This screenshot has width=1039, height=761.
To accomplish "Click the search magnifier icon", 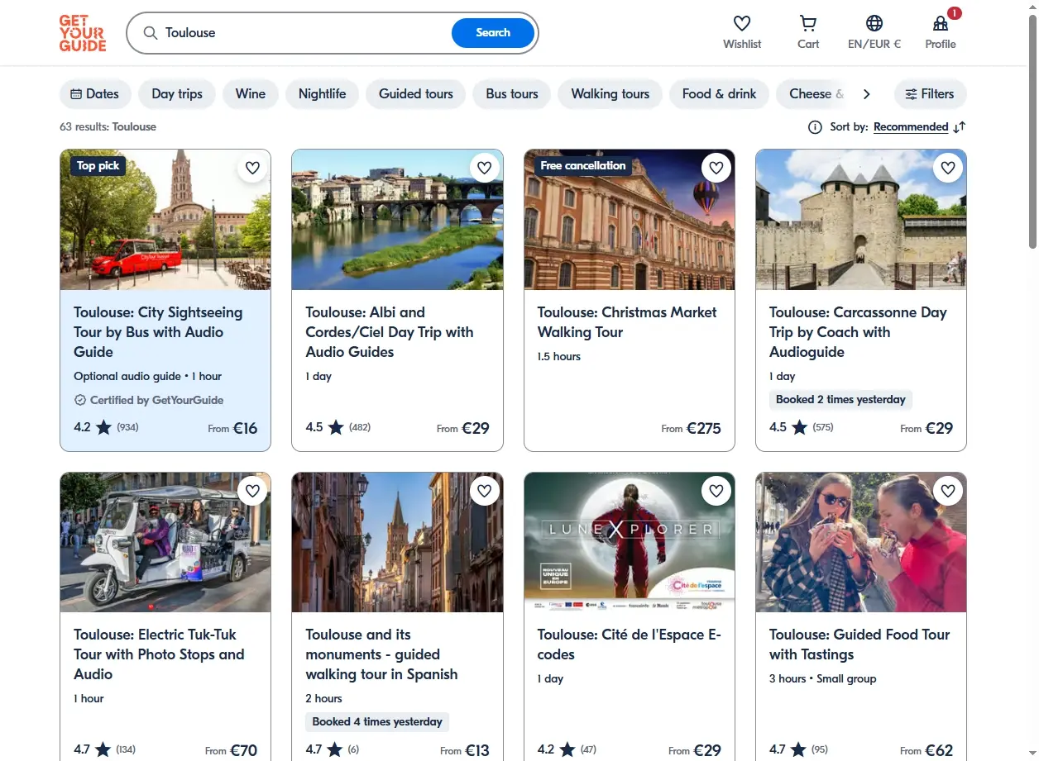I will (151, 33).
